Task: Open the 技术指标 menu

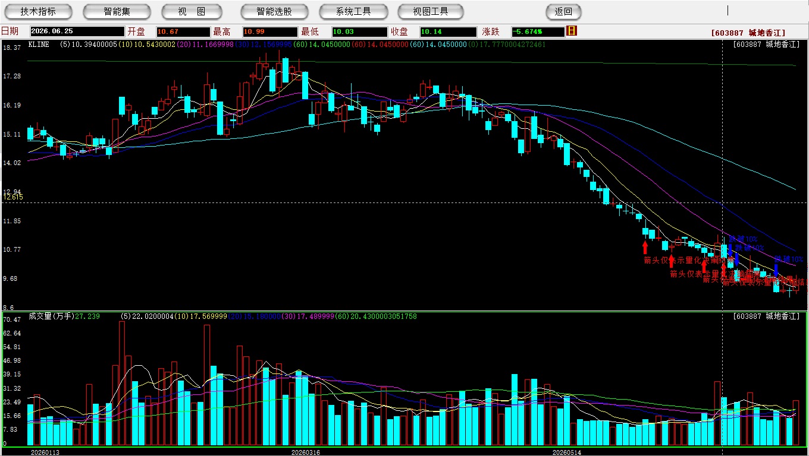Action: point(38,11)
